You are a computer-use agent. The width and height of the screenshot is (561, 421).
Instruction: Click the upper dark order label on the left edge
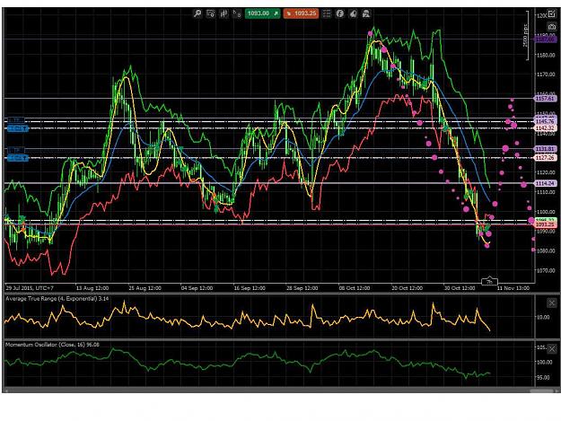[x=16, y=120]
